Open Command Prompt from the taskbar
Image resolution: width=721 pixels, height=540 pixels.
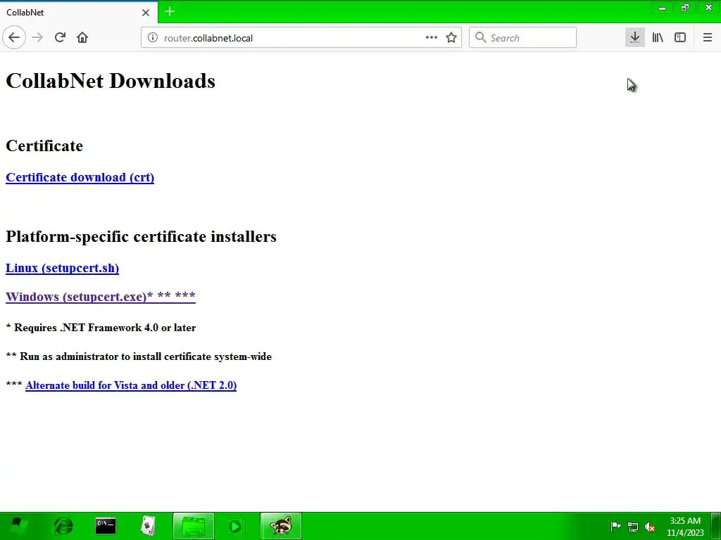pos(106,526)
